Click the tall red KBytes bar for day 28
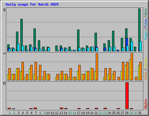Viewport: 149px width, 116px height. click(x=127, y=96)
